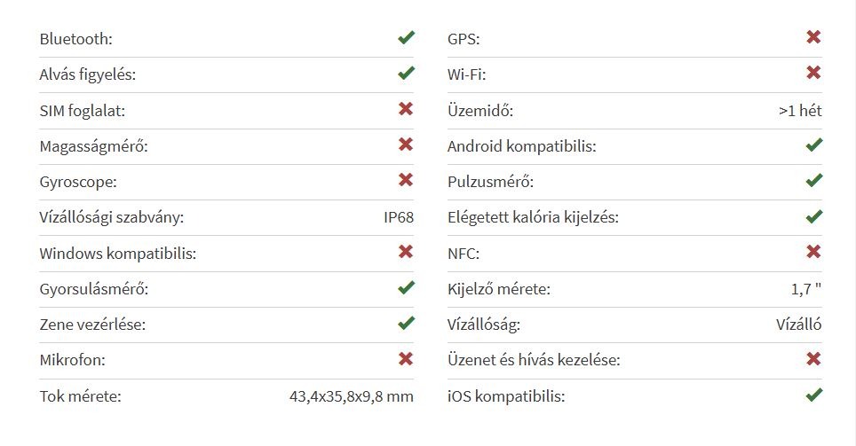Click the red X for Windows kompatibilis
Image resolution: width=856 pixels, height=446 pixels.
pos(406,252)
